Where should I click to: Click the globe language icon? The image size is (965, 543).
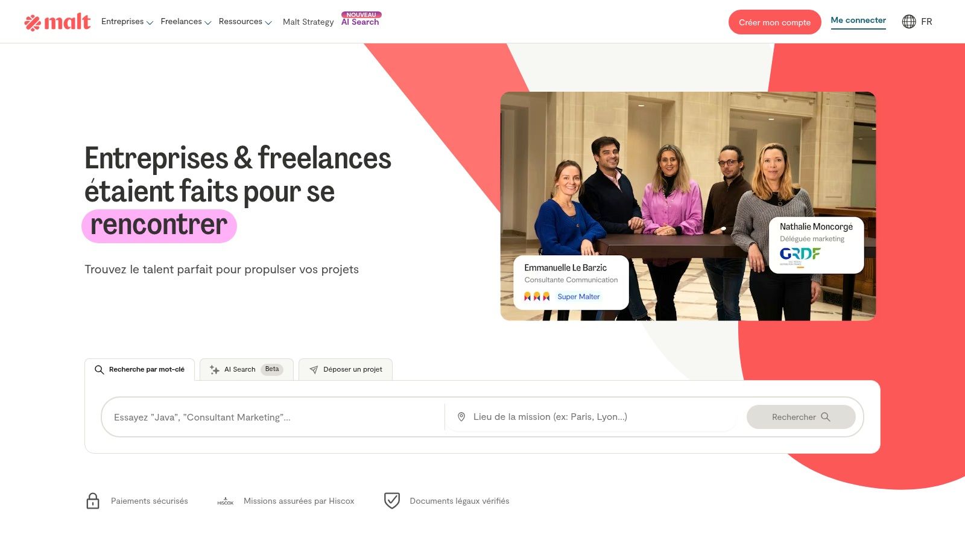pyautogui.click(x=909, y=22)
